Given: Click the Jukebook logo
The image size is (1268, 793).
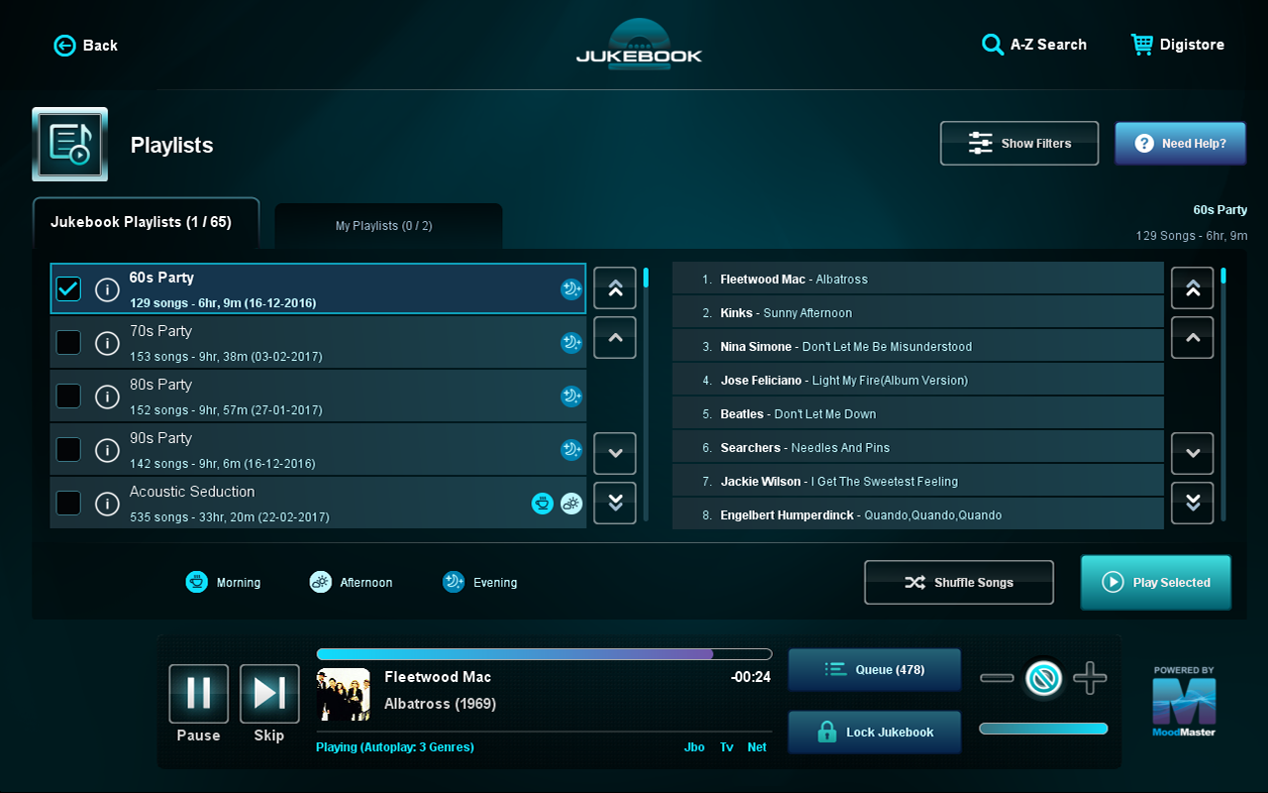Looking at the screenshot, I should [x=639, y=46].
